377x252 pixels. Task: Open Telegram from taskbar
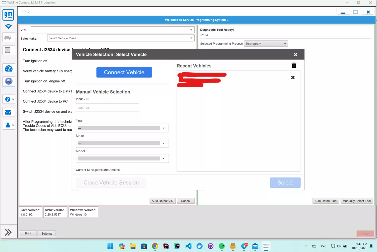pyautogui.click(x=244, y=246)
